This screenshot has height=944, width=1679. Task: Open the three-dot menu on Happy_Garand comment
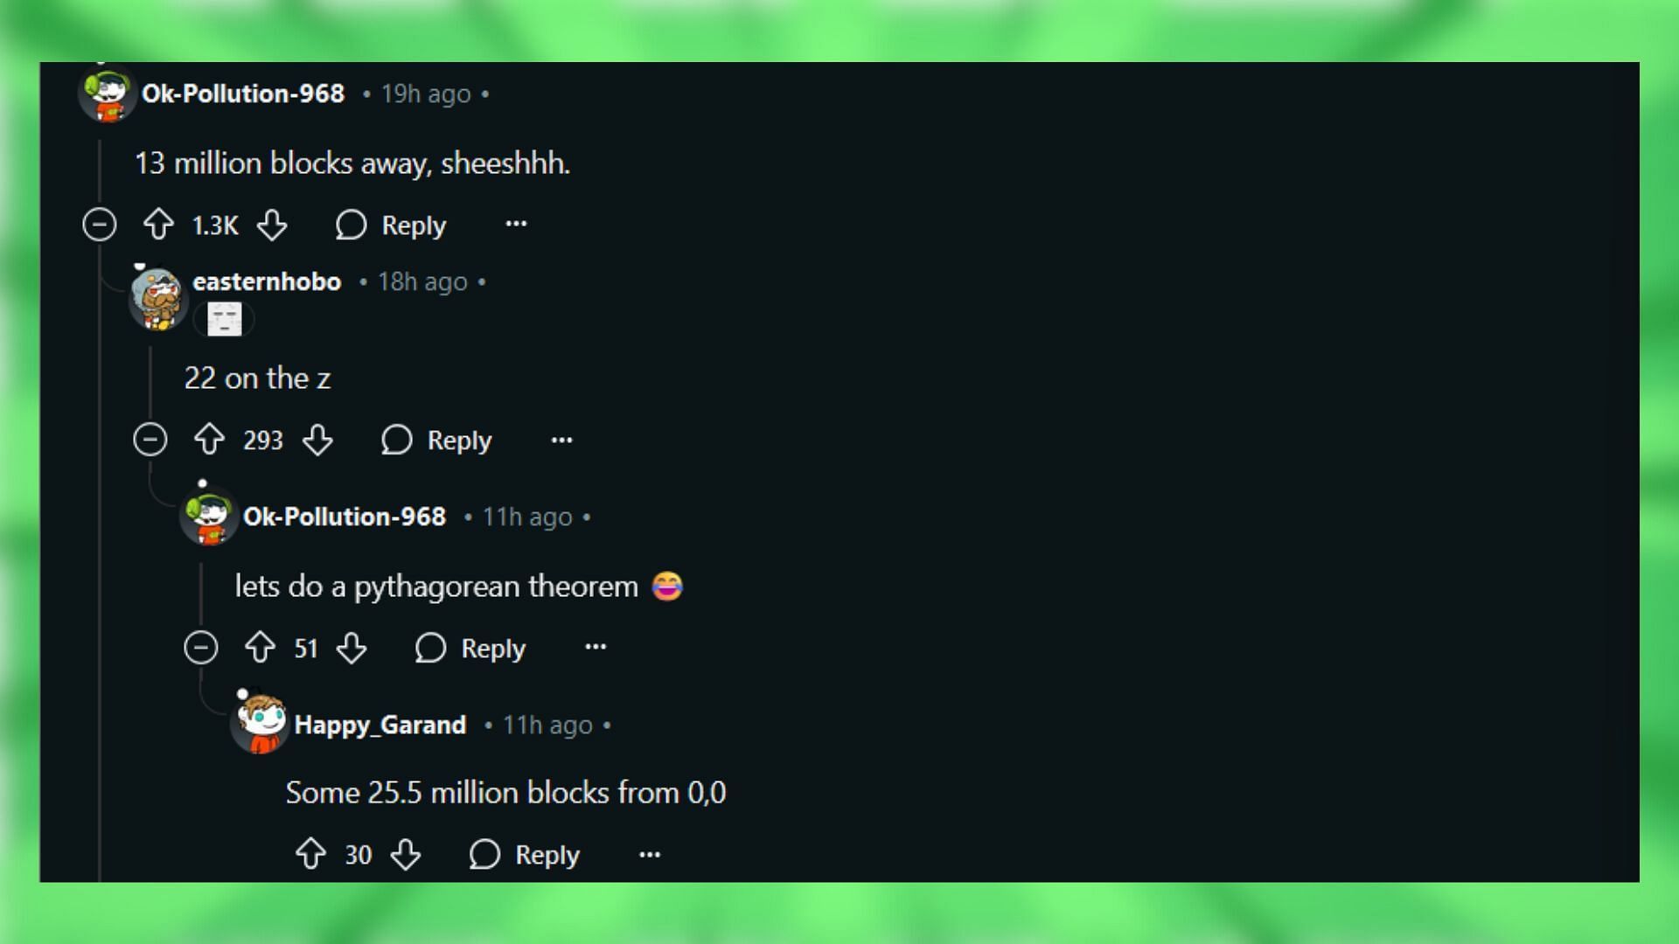click(648, 853)
